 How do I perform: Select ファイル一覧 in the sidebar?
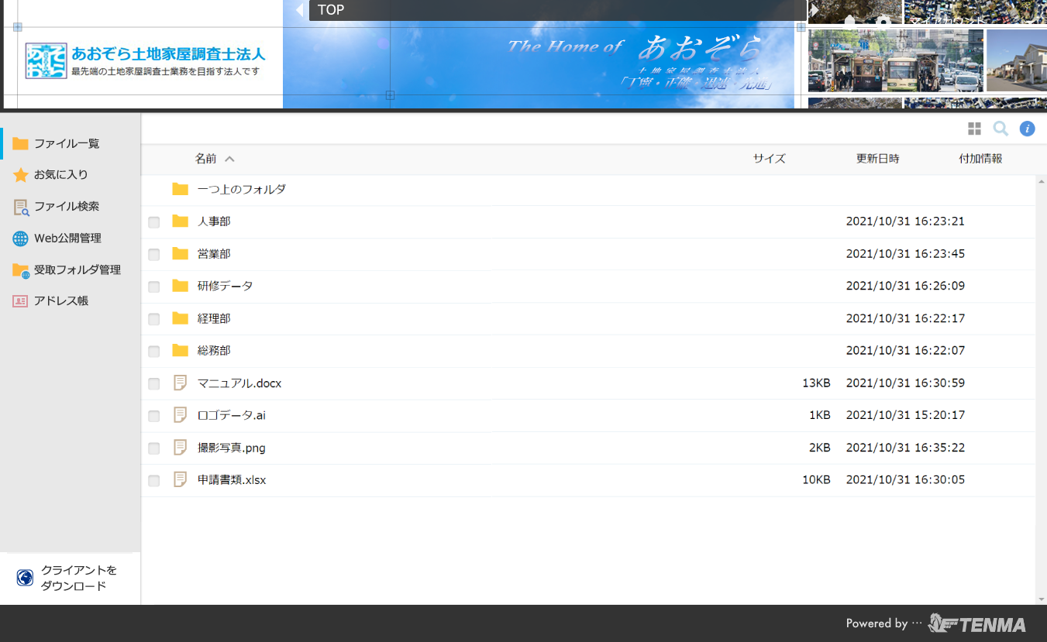point(66,143)
